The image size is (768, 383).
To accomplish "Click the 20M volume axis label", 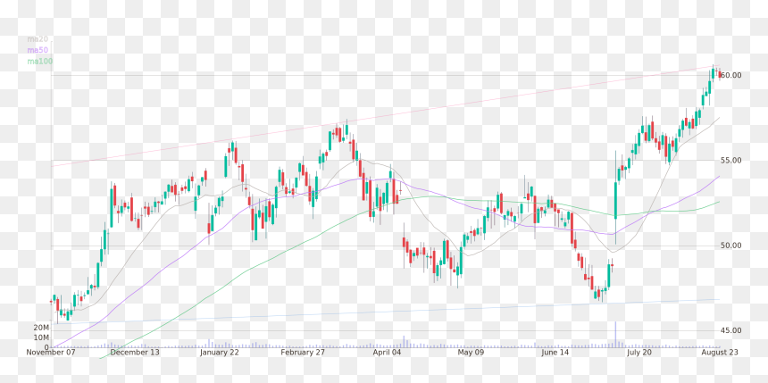I will pos(41,327).
